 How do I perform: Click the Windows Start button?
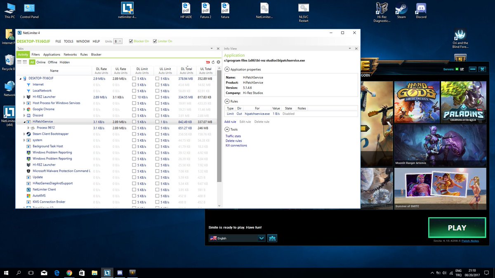6,273
